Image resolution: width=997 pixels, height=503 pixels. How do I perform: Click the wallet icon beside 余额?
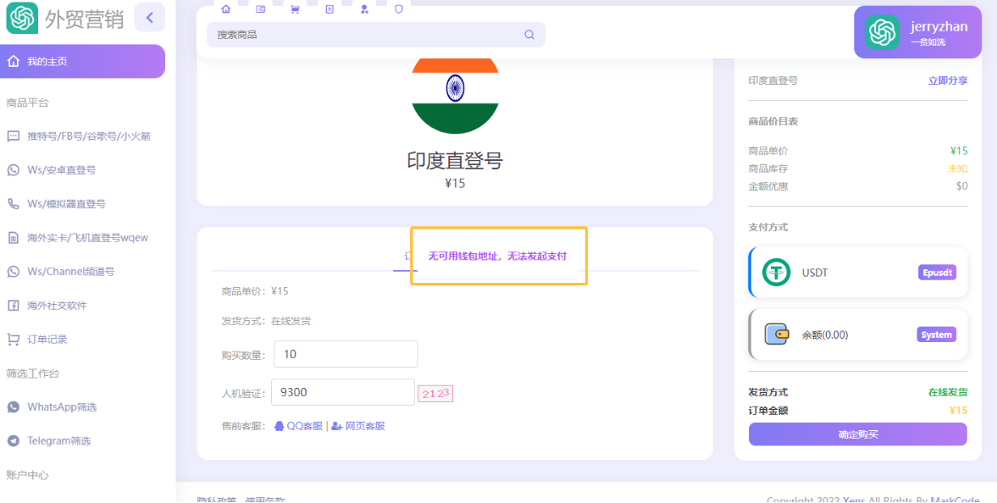[777, 334]
